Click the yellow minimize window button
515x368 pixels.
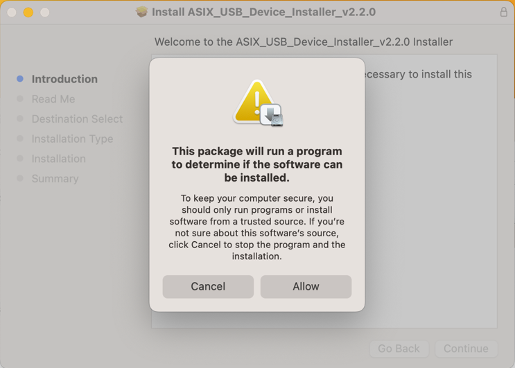tap(28, 12)
